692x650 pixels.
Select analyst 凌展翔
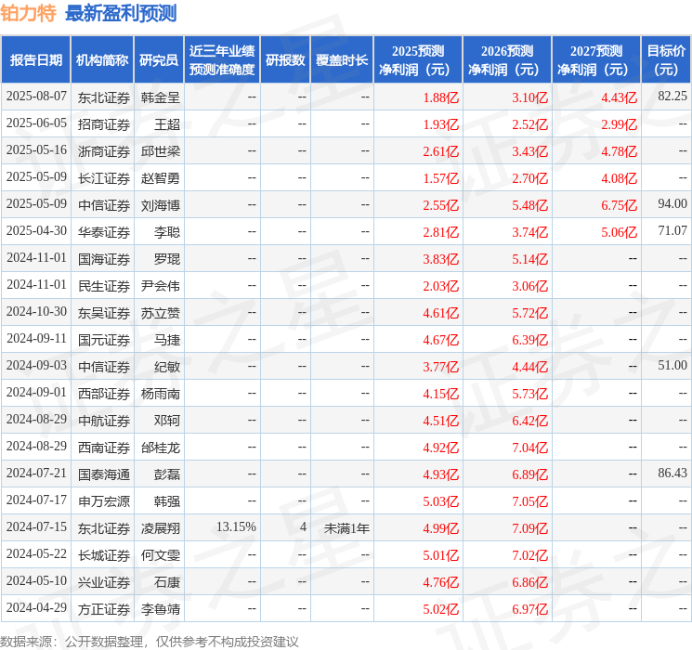[160, 528]
